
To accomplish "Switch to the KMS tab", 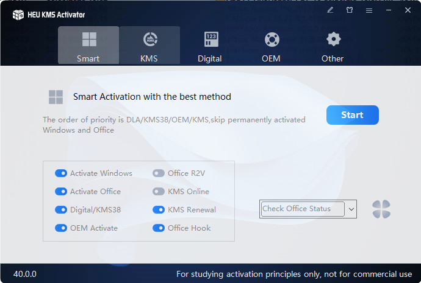I will (149, 45).
